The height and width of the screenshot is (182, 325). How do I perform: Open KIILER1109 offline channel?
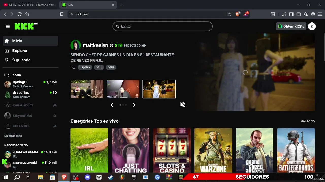(x=30, y=126)
